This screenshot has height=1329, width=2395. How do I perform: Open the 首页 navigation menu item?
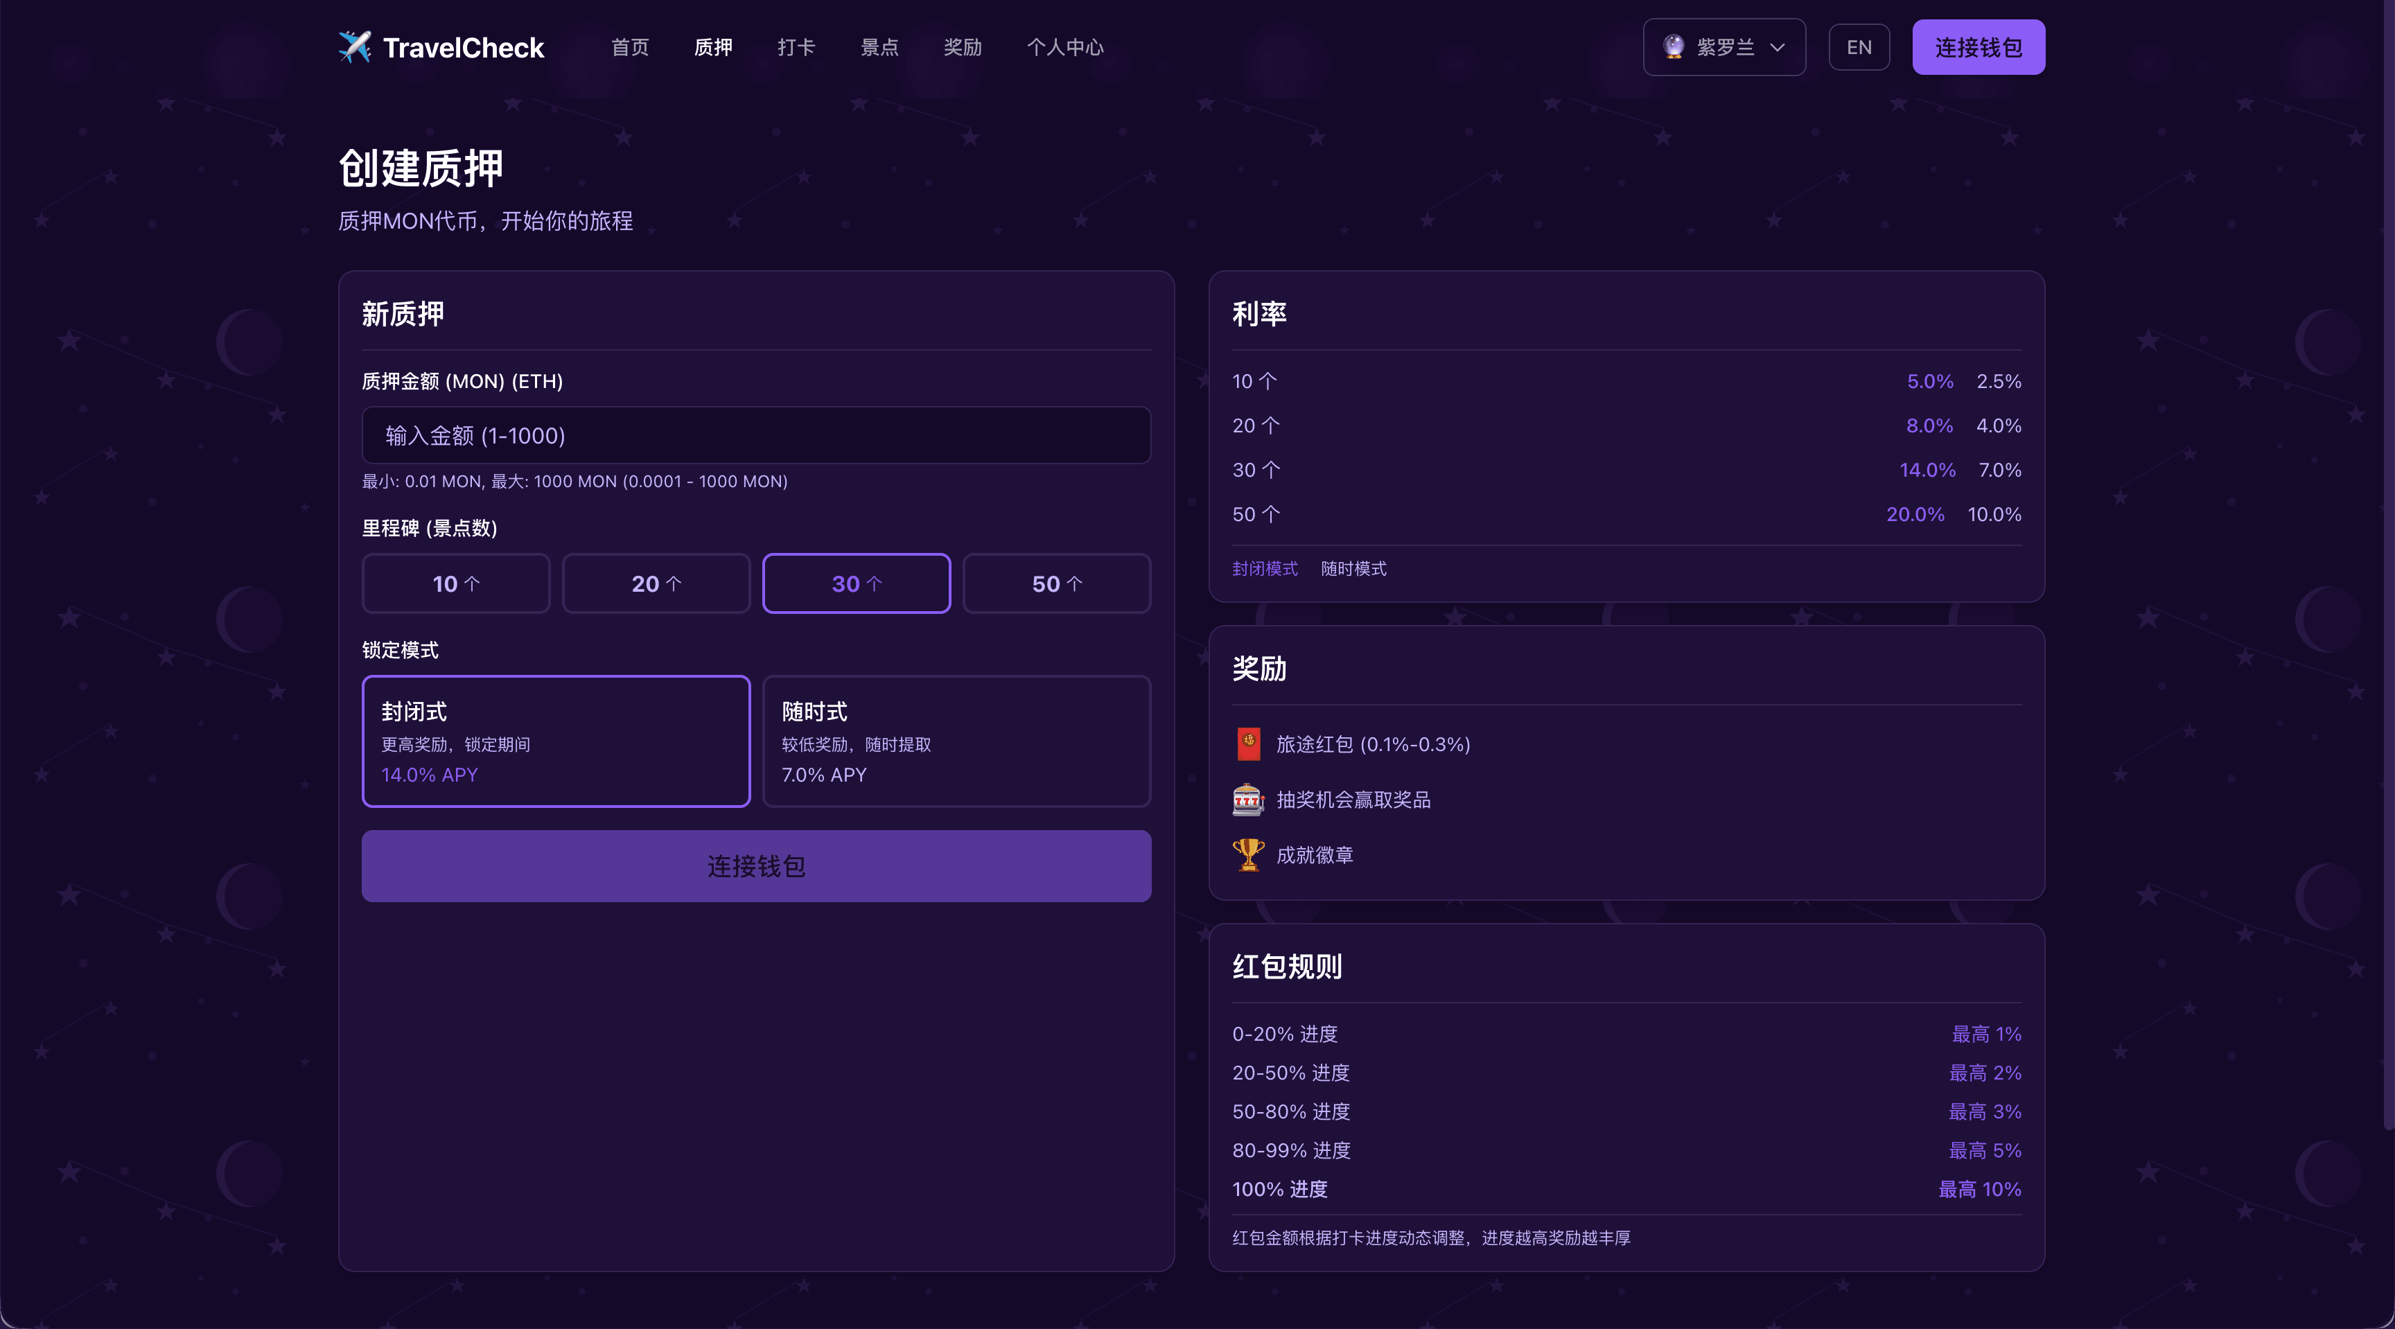pyautogui.click(x=629, y=46)
